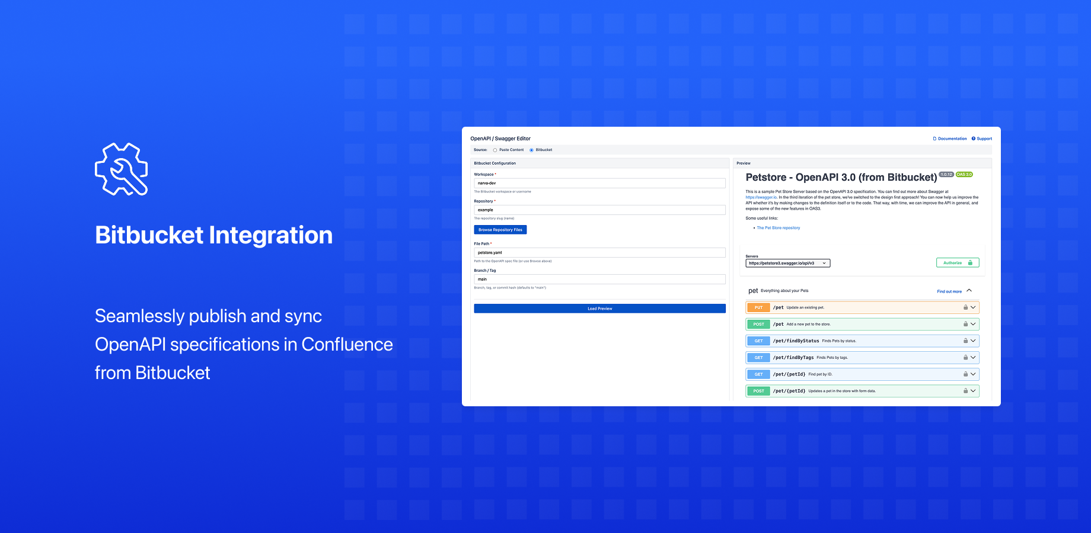1091x533 pixels.
Task: Click the padlock inside the Authorize button
Action: point(970,262)
